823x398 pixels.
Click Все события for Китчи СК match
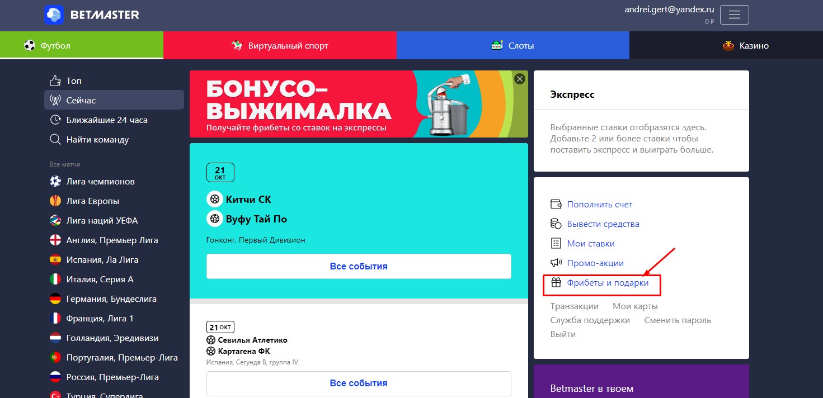click(359, 266)
